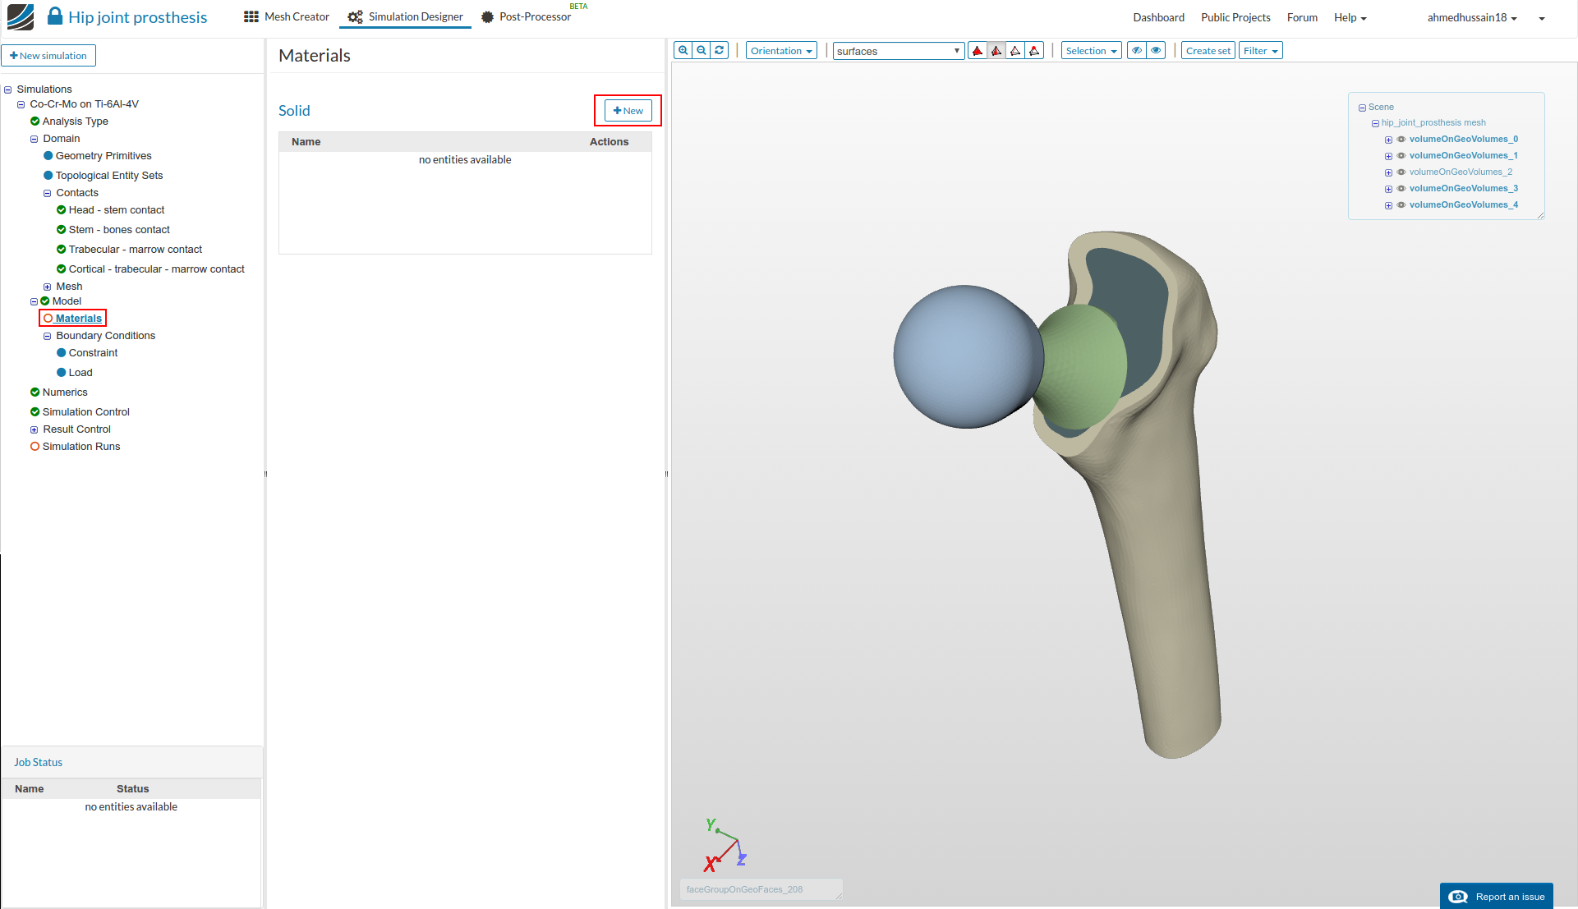Click the camera icon on Report an issue
The image size is (1578, 909).
tap(1458, 896)
